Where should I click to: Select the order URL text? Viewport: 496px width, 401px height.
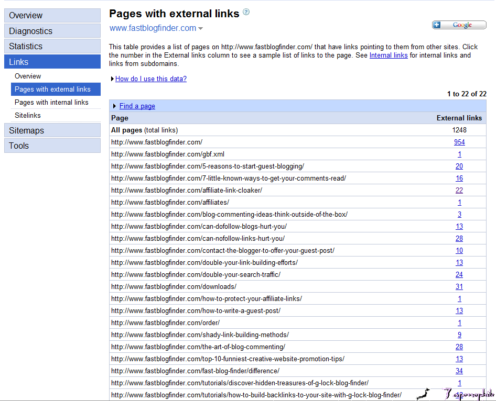click(165, 322)
